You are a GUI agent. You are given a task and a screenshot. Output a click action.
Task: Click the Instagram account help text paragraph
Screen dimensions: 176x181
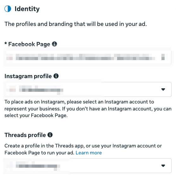click(x=88, y=109)
